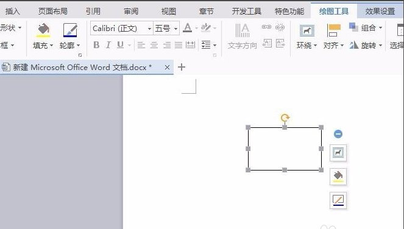
Task: Click the right-middle resize handle of rectangle
Action: click(x=321, y=149)
